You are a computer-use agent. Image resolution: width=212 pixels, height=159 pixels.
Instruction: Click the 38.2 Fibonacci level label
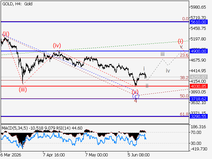click(x=184, y=78)
